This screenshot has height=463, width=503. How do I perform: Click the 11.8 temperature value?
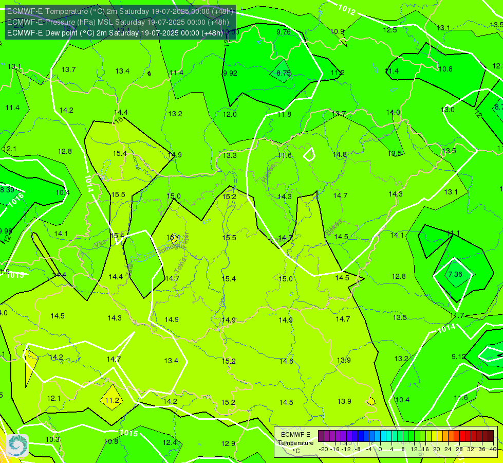coord(284,114)
